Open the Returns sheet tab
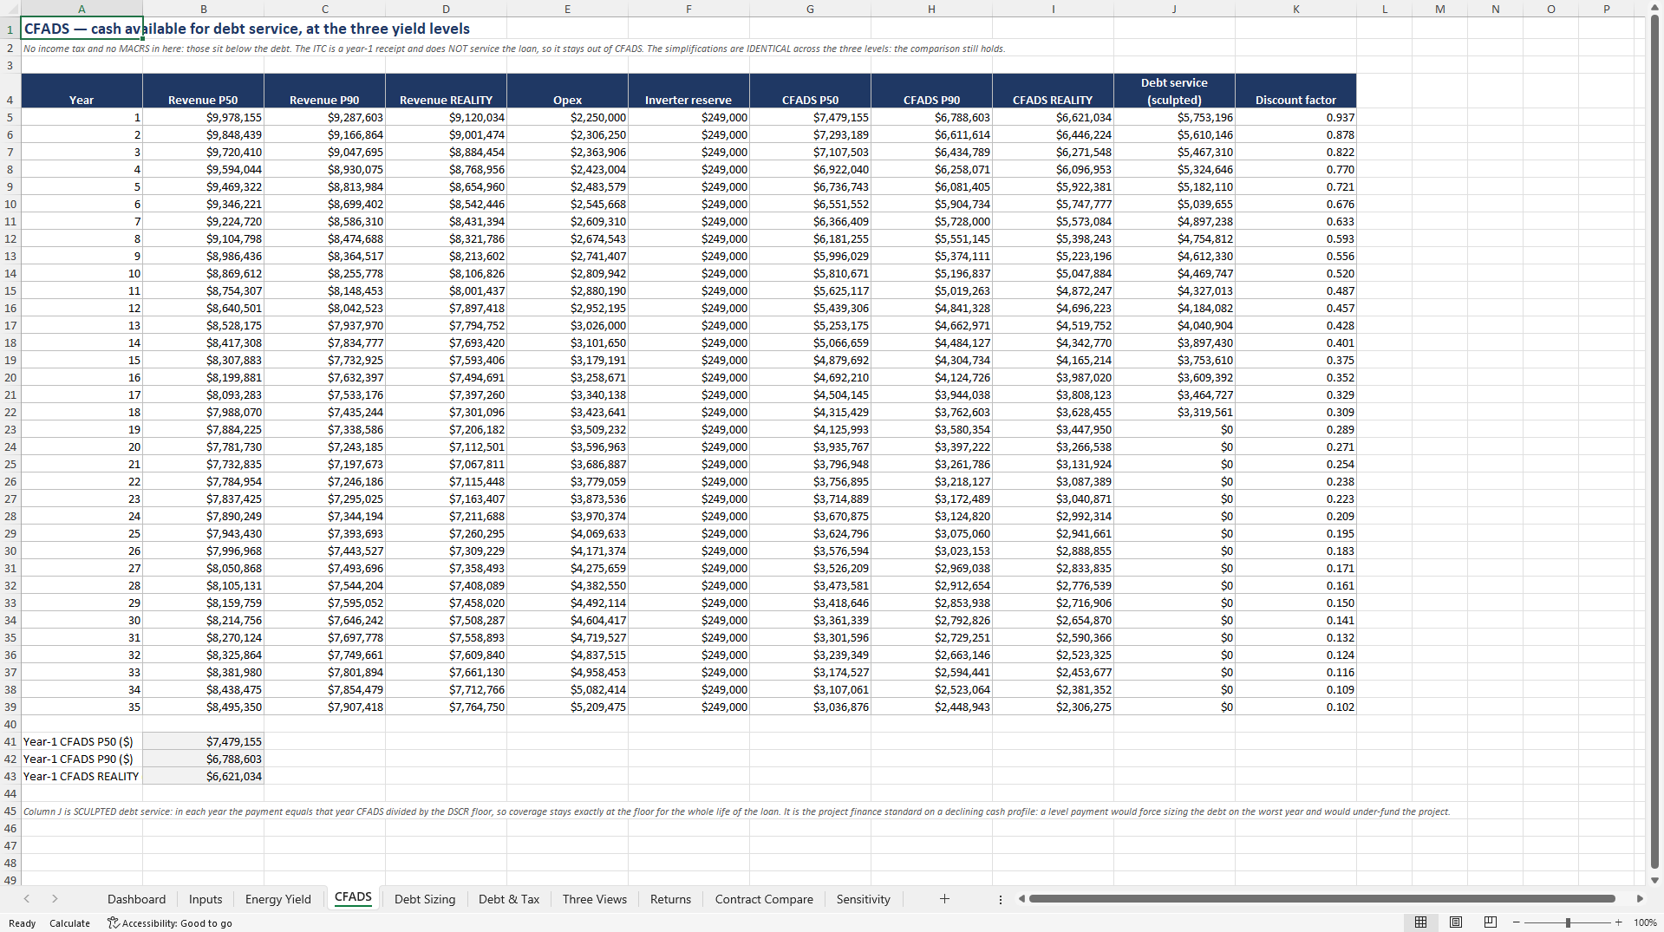 pyautogui.click(x=670, y=899)
